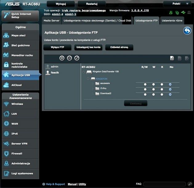Click the add folder icon
The width and height of the screenshot is (194, 188).
click(172, 58)
